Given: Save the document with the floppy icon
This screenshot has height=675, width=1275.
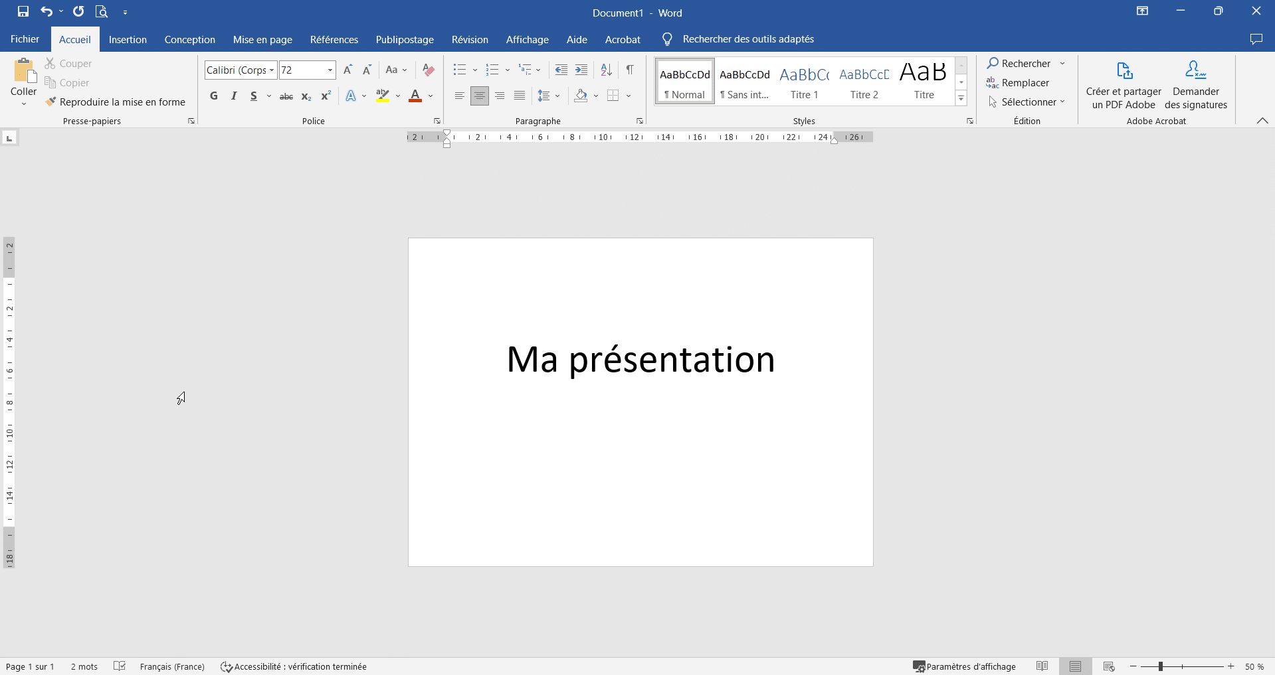Looking at the screenshot, I should [x=23, y=11].
